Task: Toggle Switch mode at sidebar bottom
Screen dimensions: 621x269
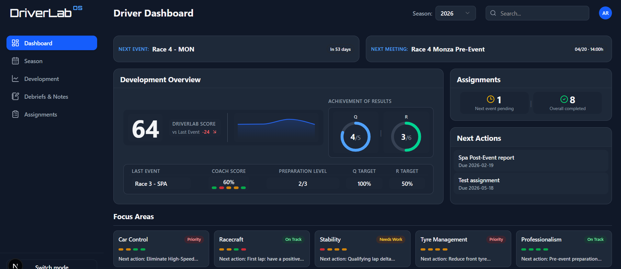Action: click(x=52, y=266)
